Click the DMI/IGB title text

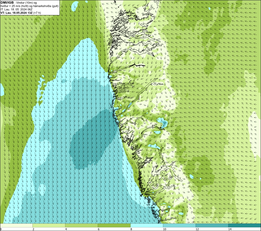click(x=7, y=3)
